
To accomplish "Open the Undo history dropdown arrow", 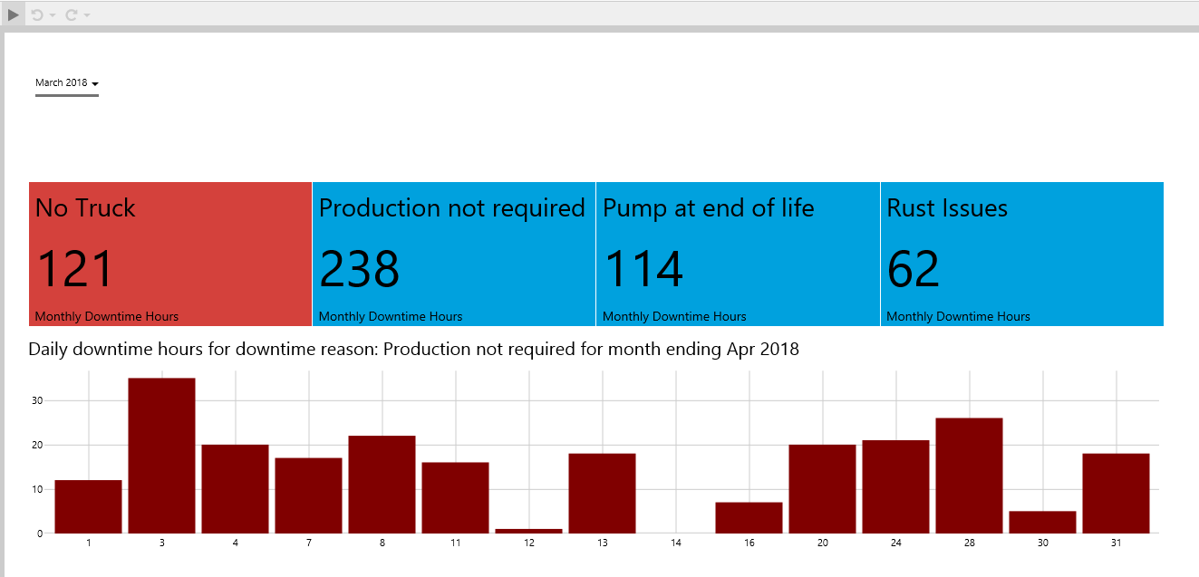I will [53, 15].
